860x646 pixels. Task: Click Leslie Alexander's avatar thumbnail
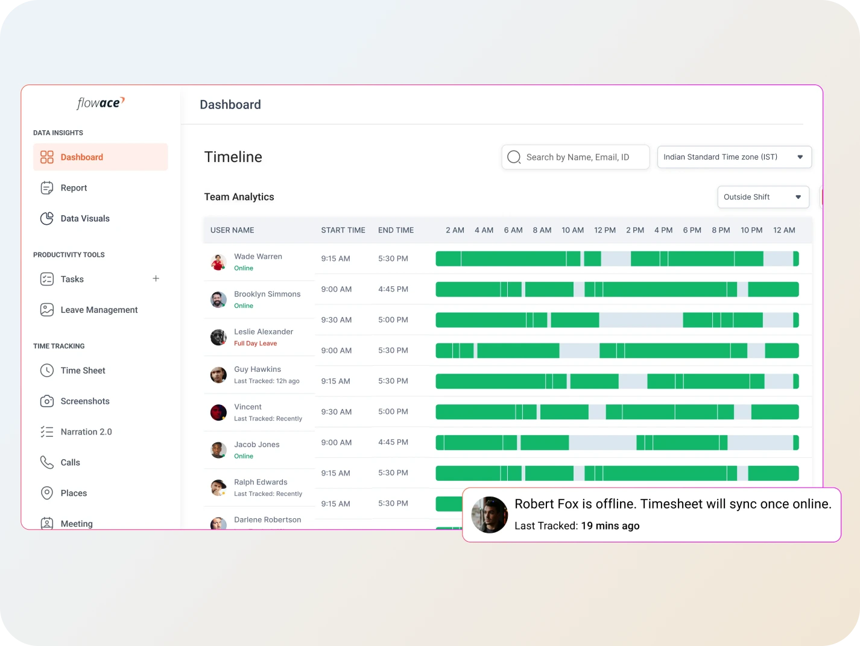click(218, 337)
